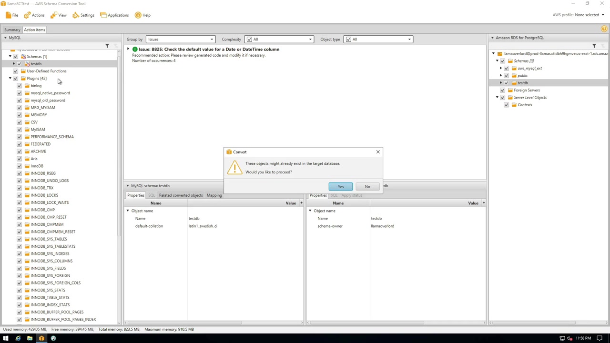This screenshot has width=610, height=343.
Task: Add column using plus in MySQL schema properties
Action: tap(301, 203)
